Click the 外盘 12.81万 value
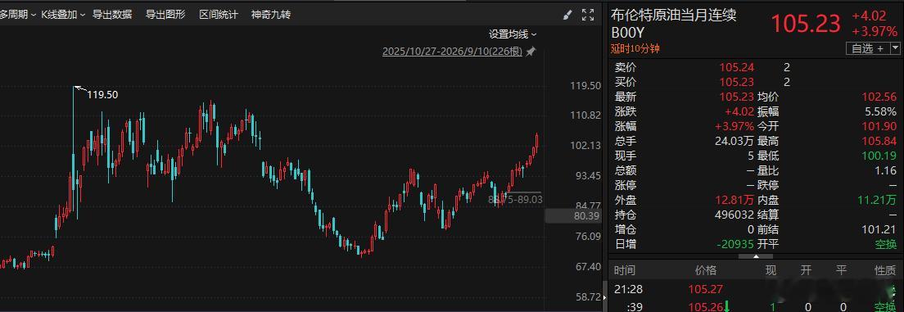This screenshot has height=312, width=904. (734, 200)
